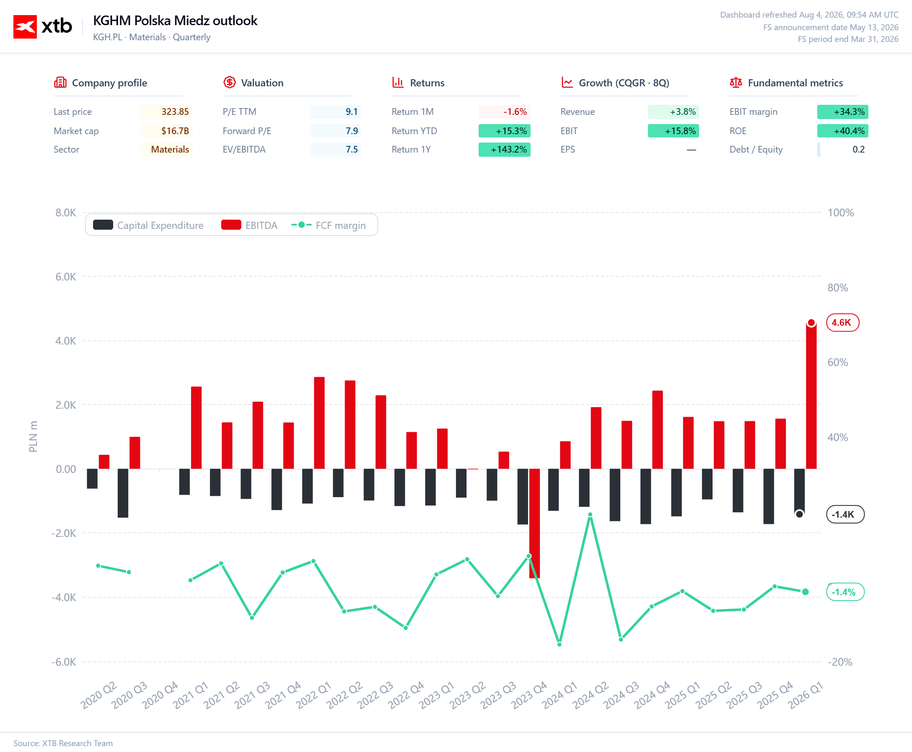Viewport: 912px width, 752px height.
Task: Click the Return YTD value +15.3%
Action: (505, 131)
